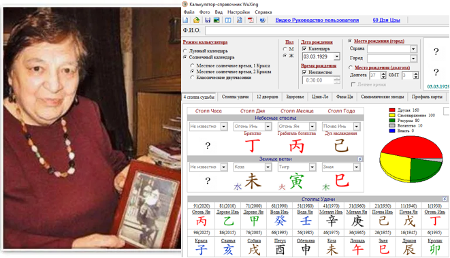The height and width of the screenshot is (258, 450).
Task: Switch to the 12 дворцов tab
Action: (267, 97)
